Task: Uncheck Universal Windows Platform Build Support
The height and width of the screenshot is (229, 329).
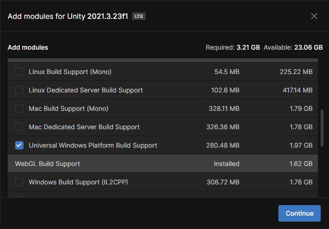Action: click(x=19, y=145)
